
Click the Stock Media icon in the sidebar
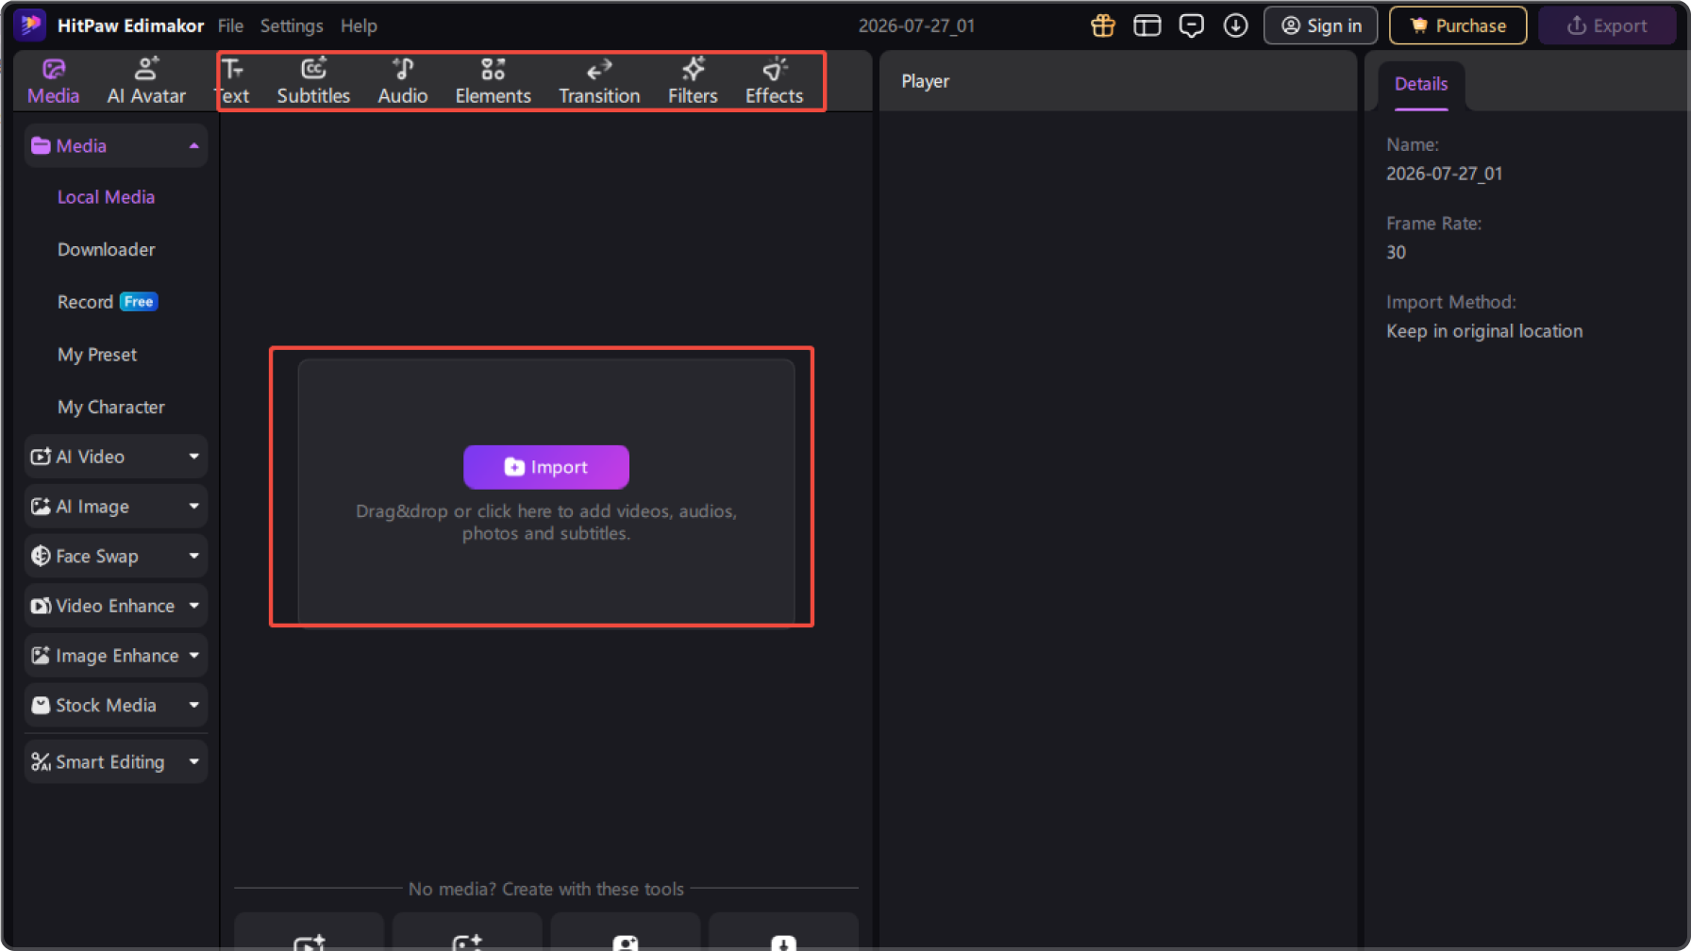41,706
